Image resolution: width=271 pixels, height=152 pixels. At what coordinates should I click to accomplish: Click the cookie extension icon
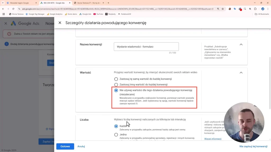coord(230,9)
